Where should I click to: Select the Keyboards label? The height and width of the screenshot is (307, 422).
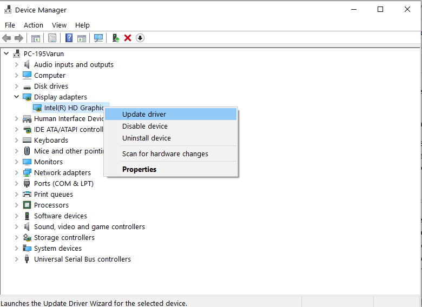[x=51, y=141]
